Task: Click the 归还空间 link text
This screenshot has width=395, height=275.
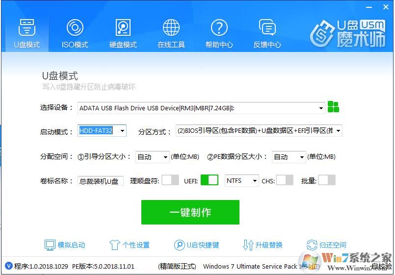Action: pos(333,245)
